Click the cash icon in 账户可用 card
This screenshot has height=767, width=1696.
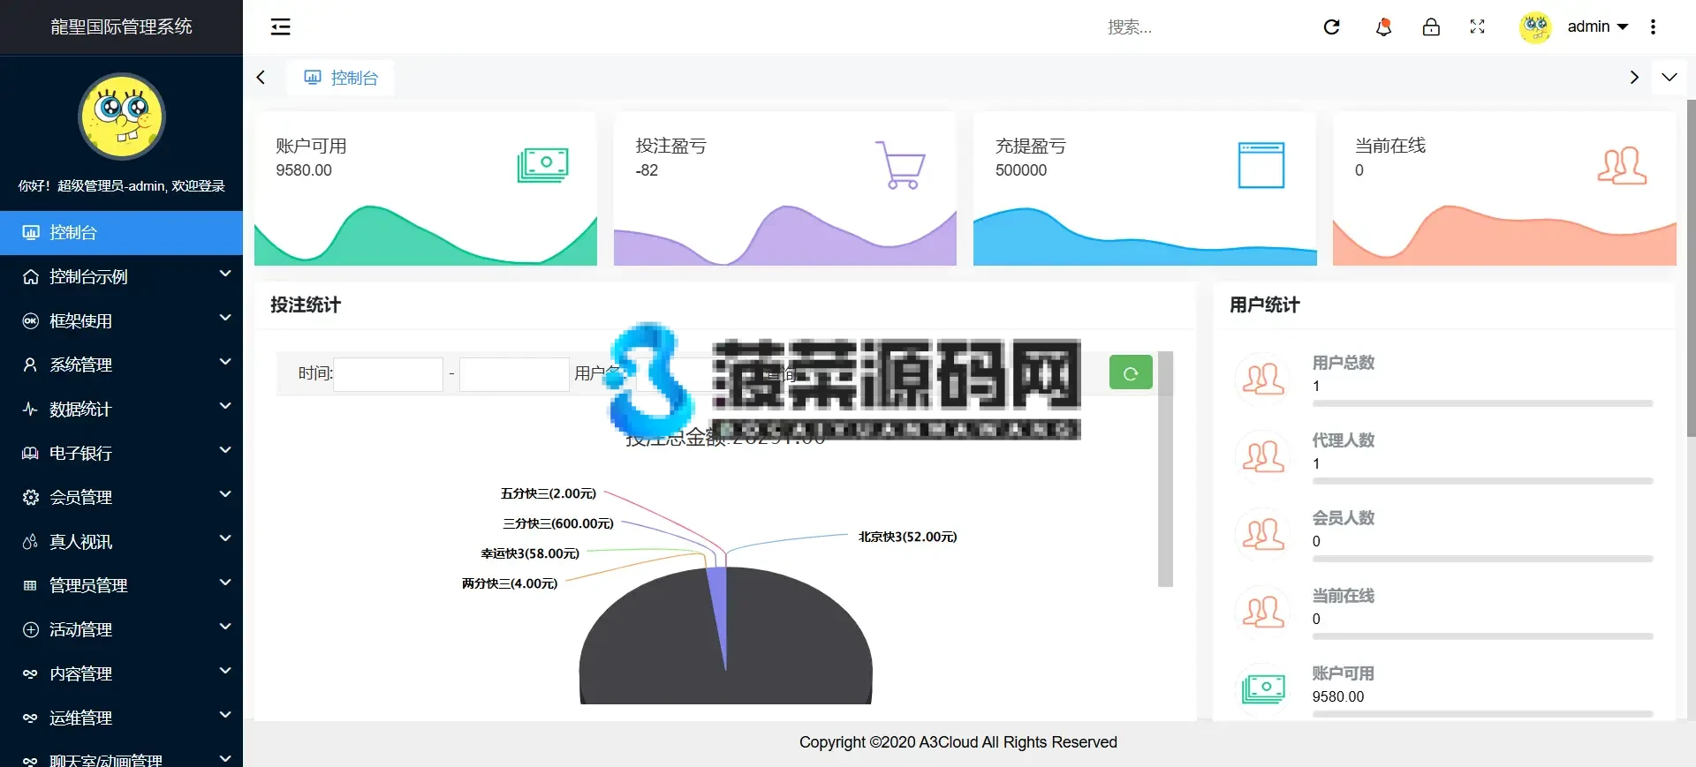pyautogui.click(x=542, y=164)
